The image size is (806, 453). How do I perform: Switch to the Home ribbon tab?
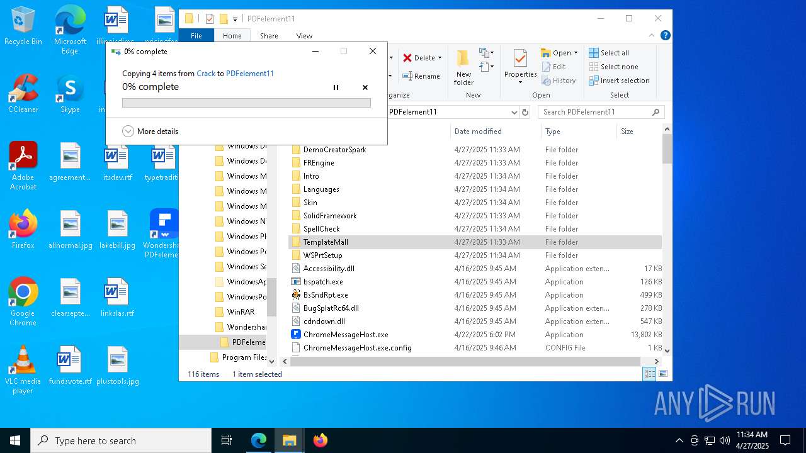pyautogui.click(x=232, y=36)
